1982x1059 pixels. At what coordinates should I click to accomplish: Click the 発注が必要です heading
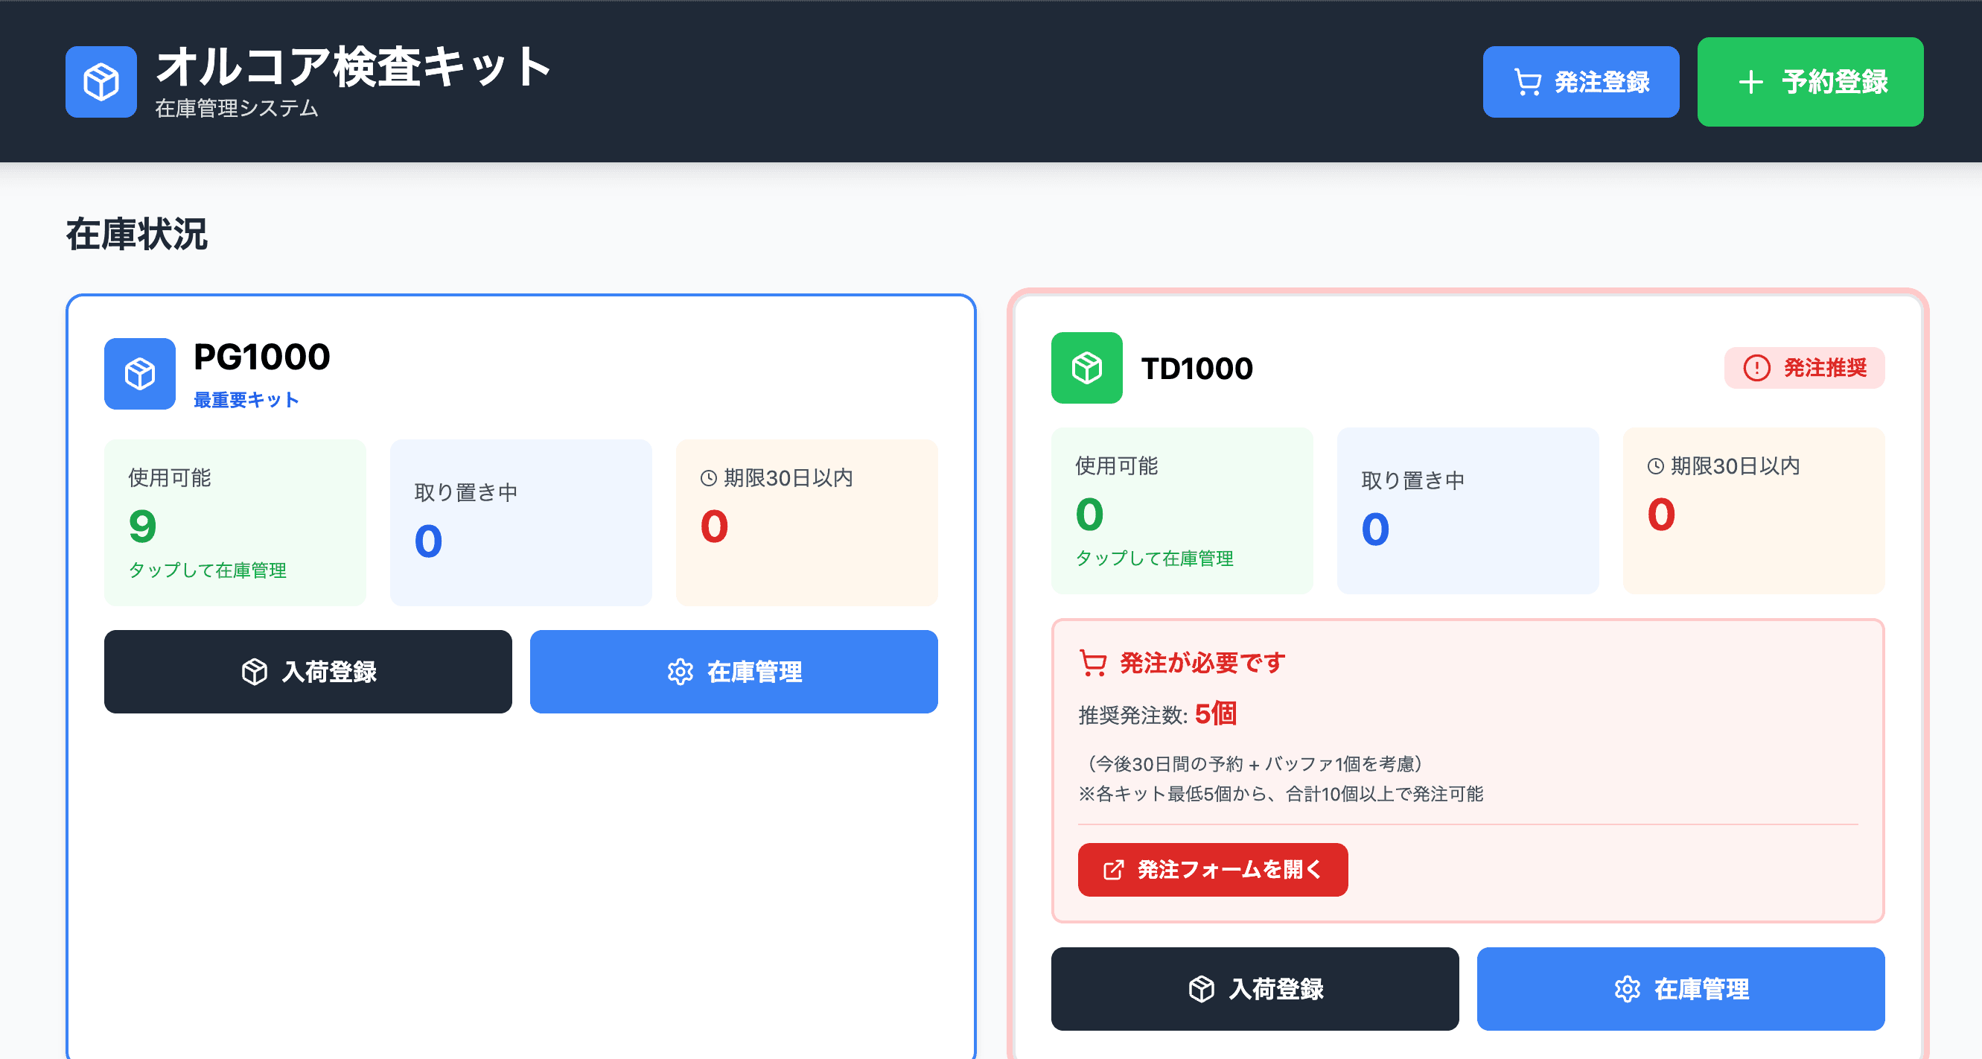coord(1202,663)
